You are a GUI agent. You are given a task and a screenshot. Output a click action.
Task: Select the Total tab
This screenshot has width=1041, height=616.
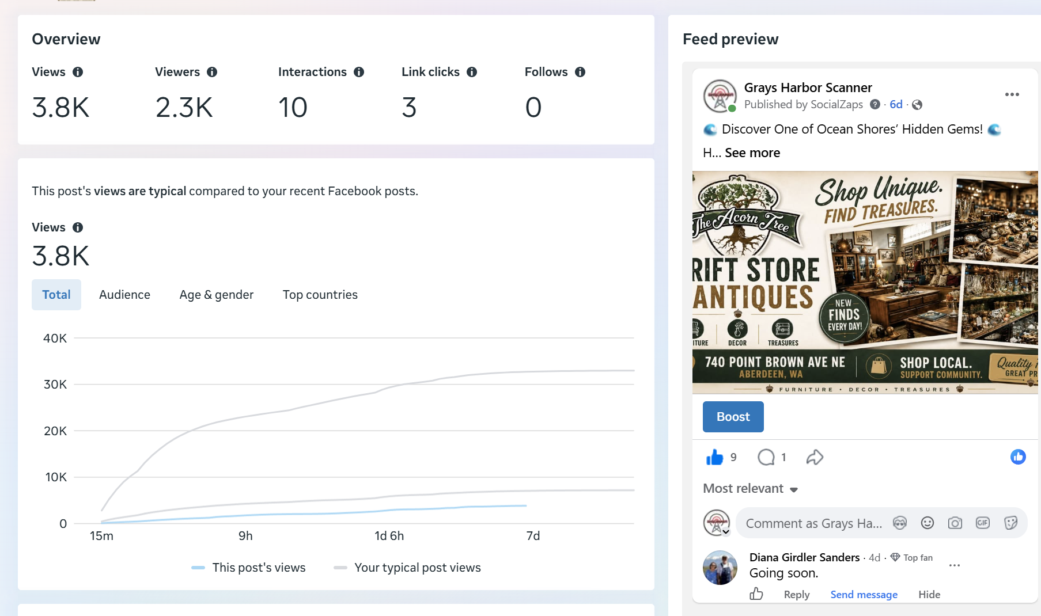pos(56,295)
